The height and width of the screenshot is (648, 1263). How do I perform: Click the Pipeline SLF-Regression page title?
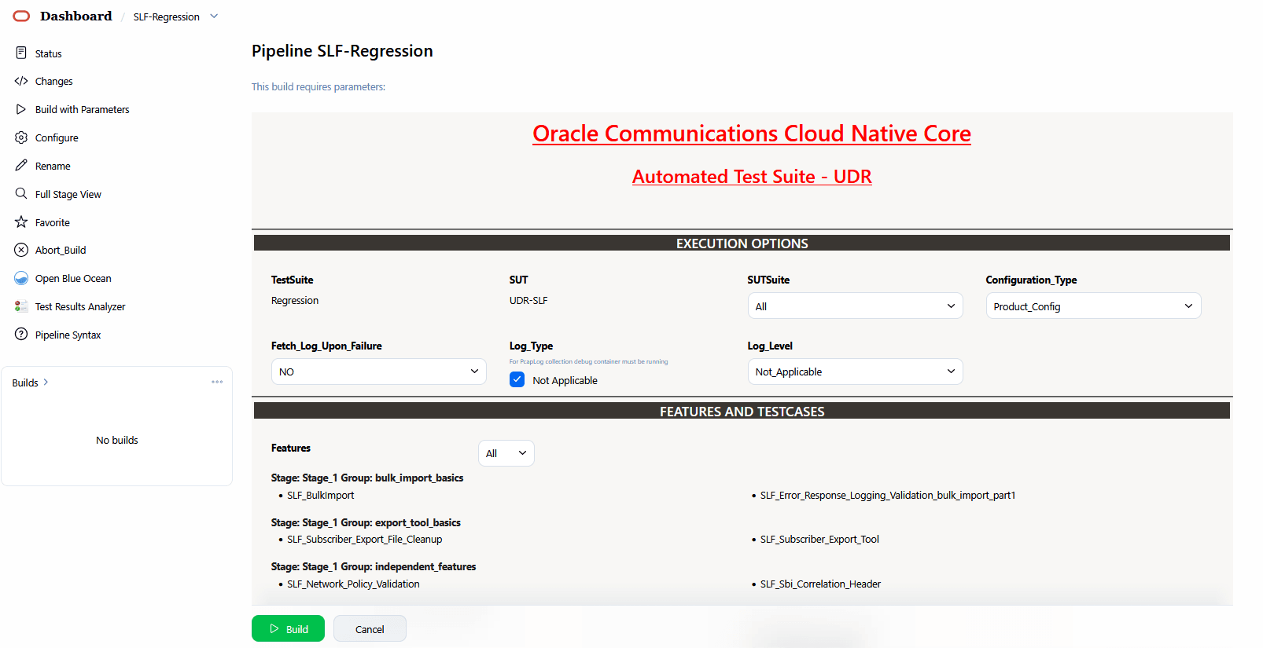[342, 51]
